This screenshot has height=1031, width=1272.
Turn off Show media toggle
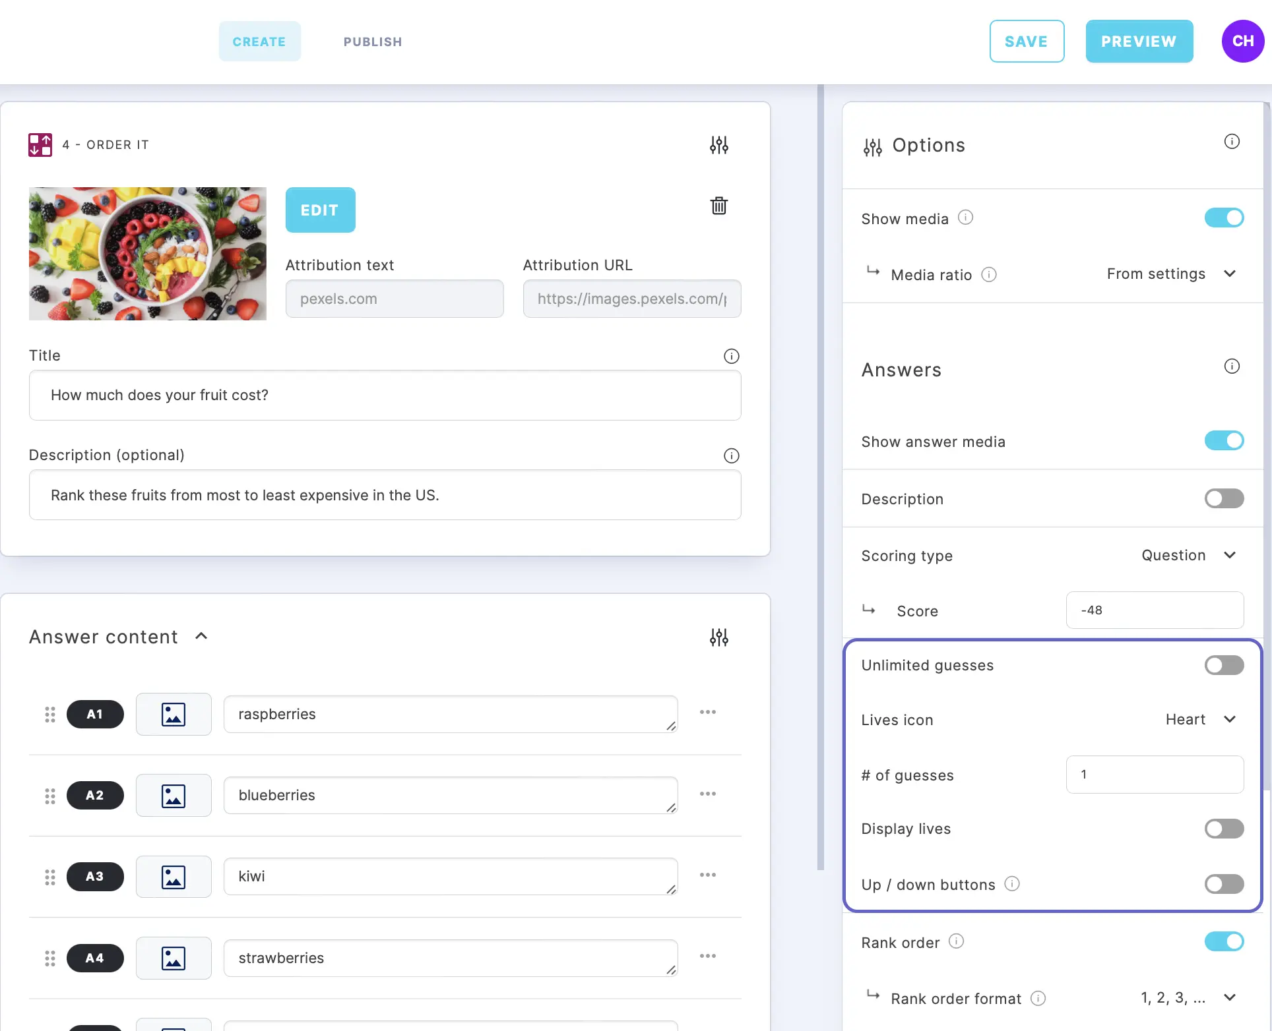click(1224, 218)
